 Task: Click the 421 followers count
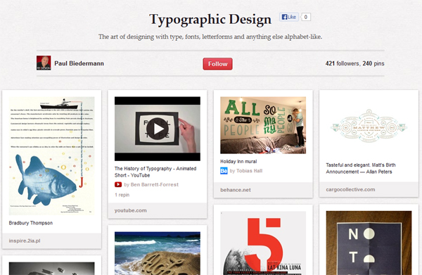tap(342, 63)
